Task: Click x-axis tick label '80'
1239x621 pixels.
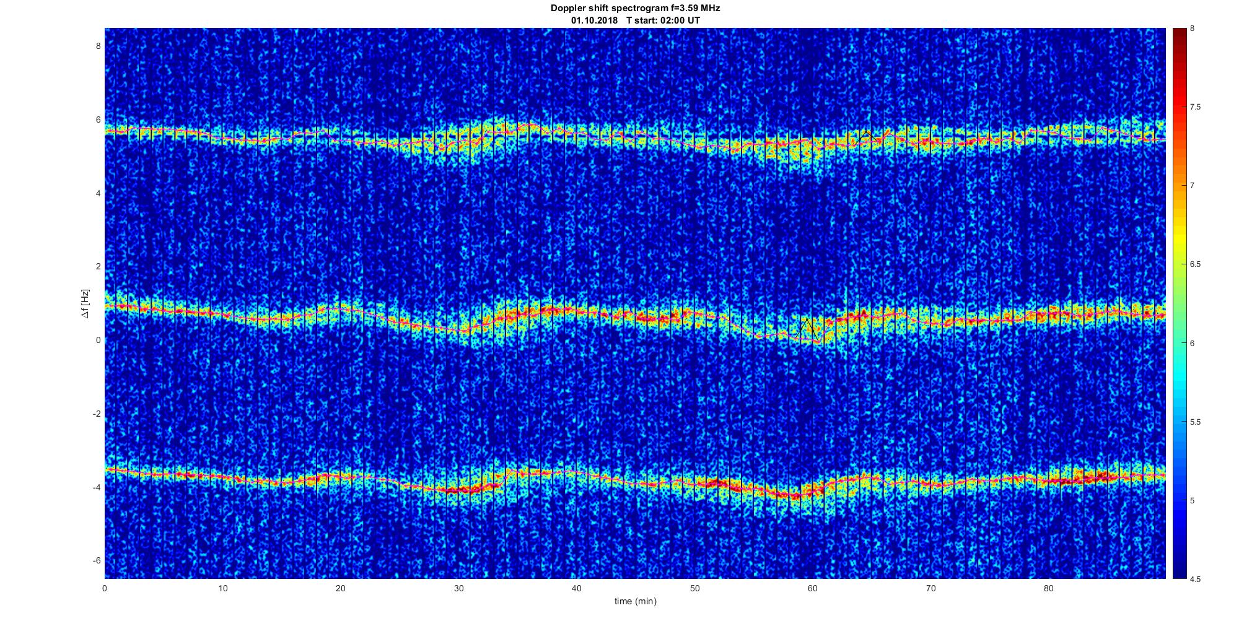Action: 1048,588
